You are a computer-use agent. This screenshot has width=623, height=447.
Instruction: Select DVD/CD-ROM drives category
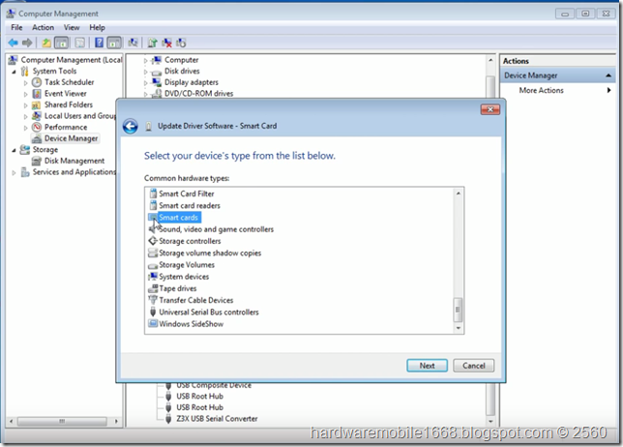coord(198,94)
